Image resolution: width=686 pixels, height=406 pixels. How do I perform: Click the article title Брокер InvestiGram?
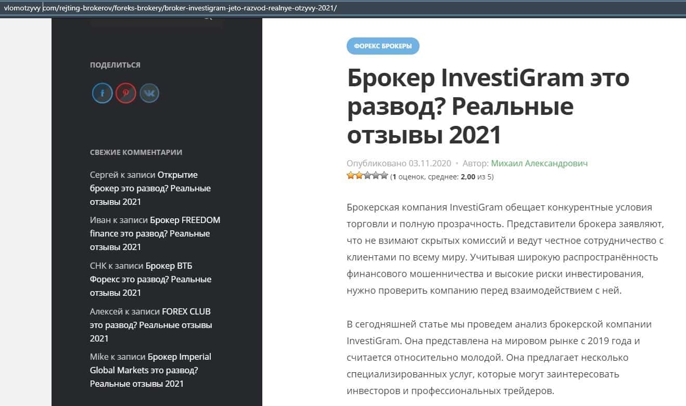tap(488, 107)
